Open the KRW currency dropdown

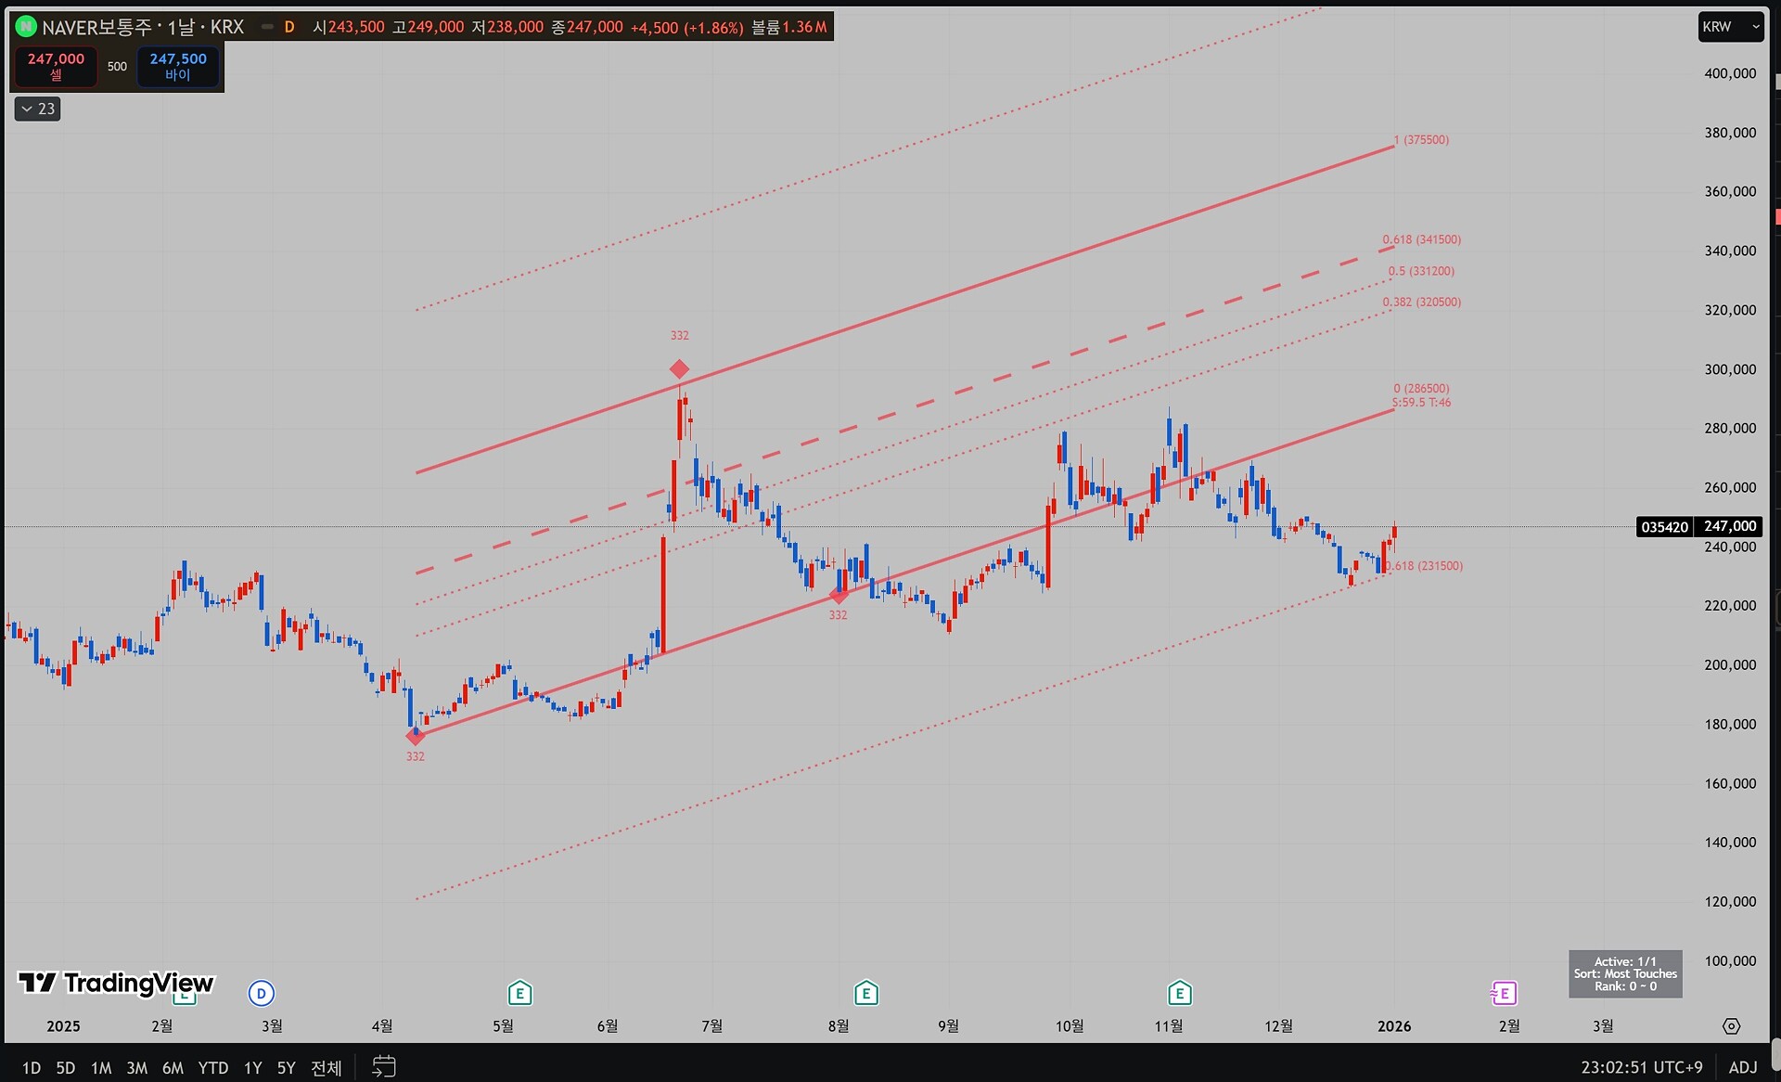[1730, 27]
